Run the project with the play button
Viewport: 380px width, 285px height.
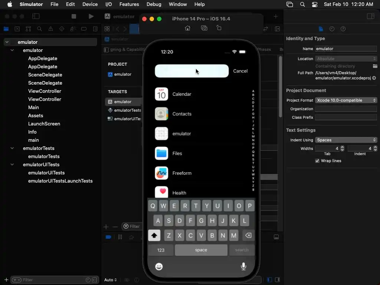point(91,16)
